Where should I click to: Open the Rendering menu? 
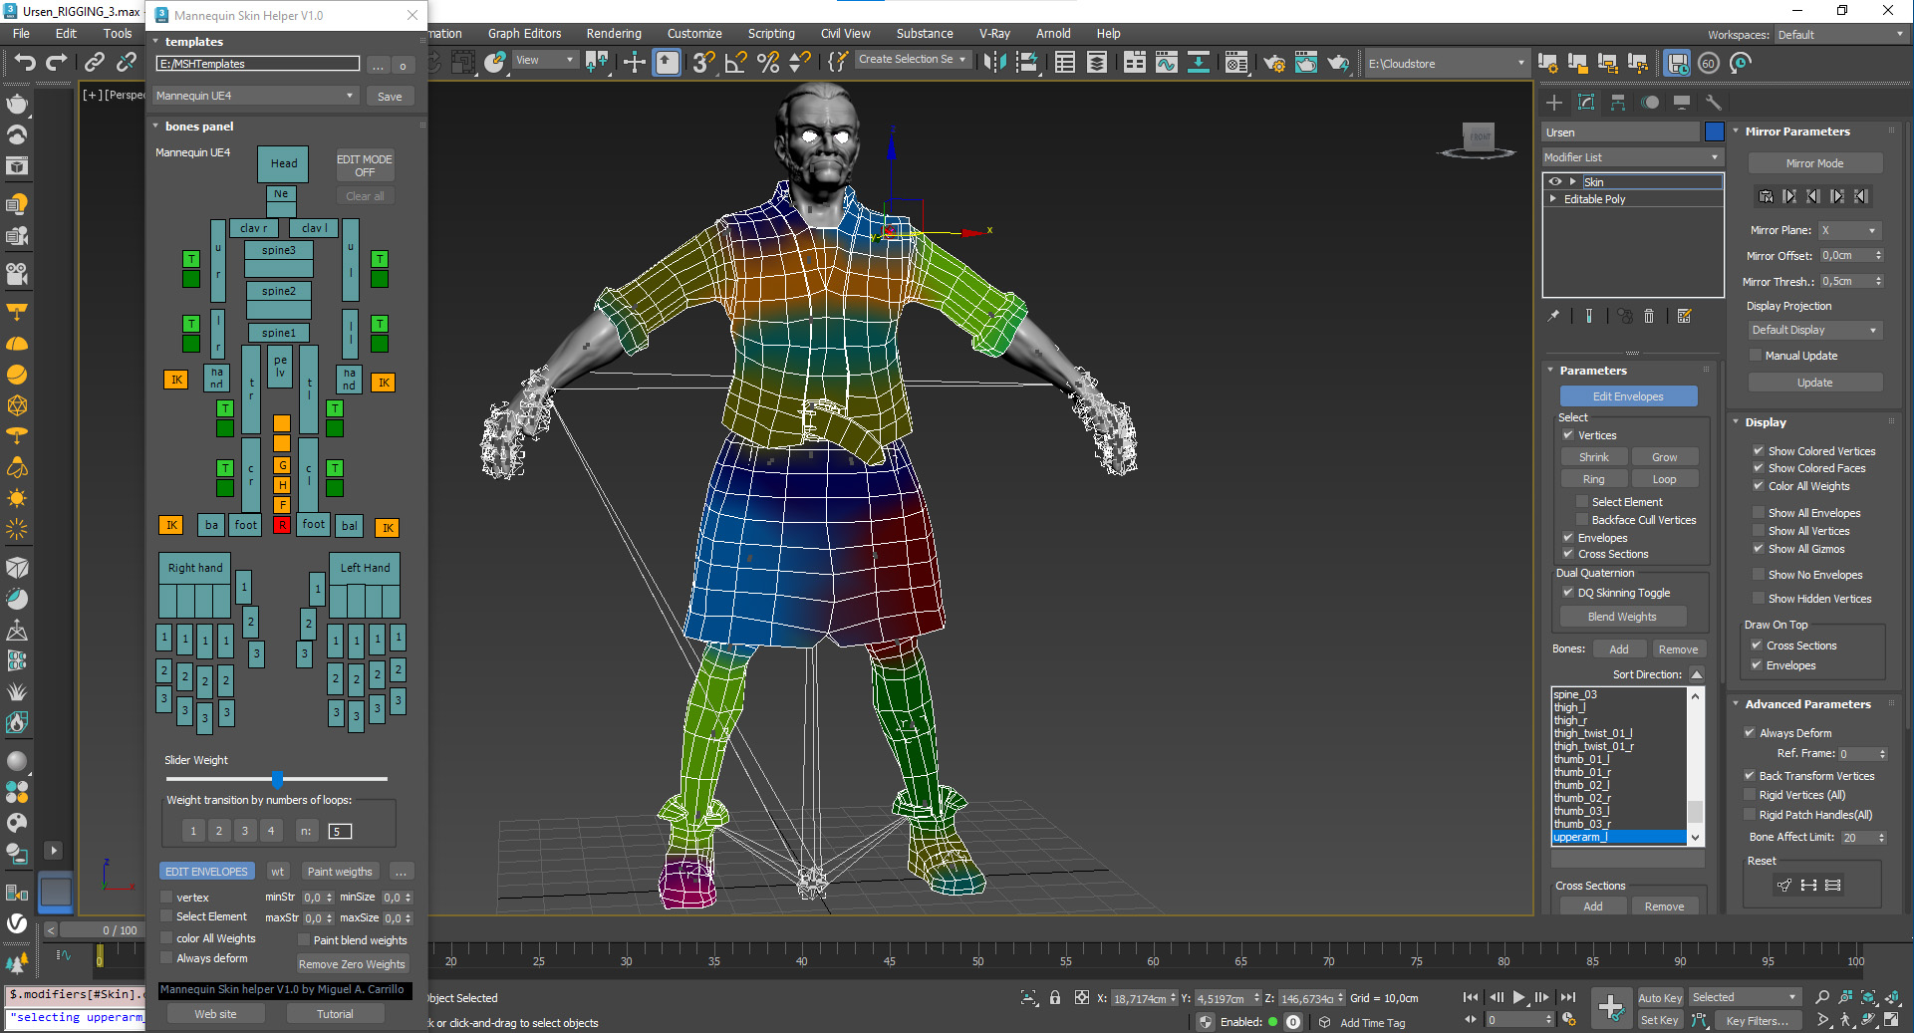(613, 33)
